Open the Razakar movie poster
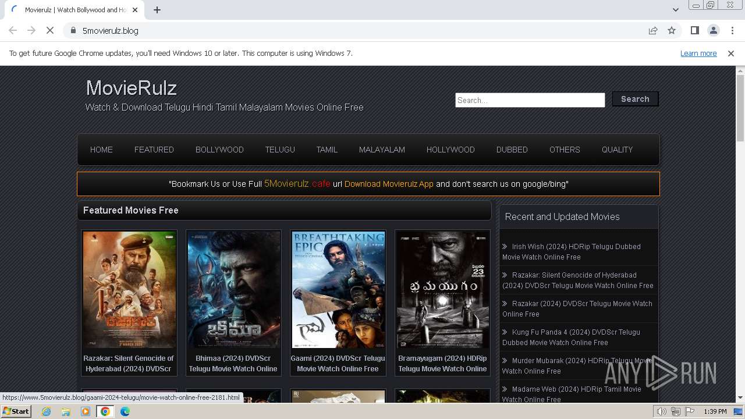Image resolution: width=745 pixels, height=419 pixels. coord(129,289)
